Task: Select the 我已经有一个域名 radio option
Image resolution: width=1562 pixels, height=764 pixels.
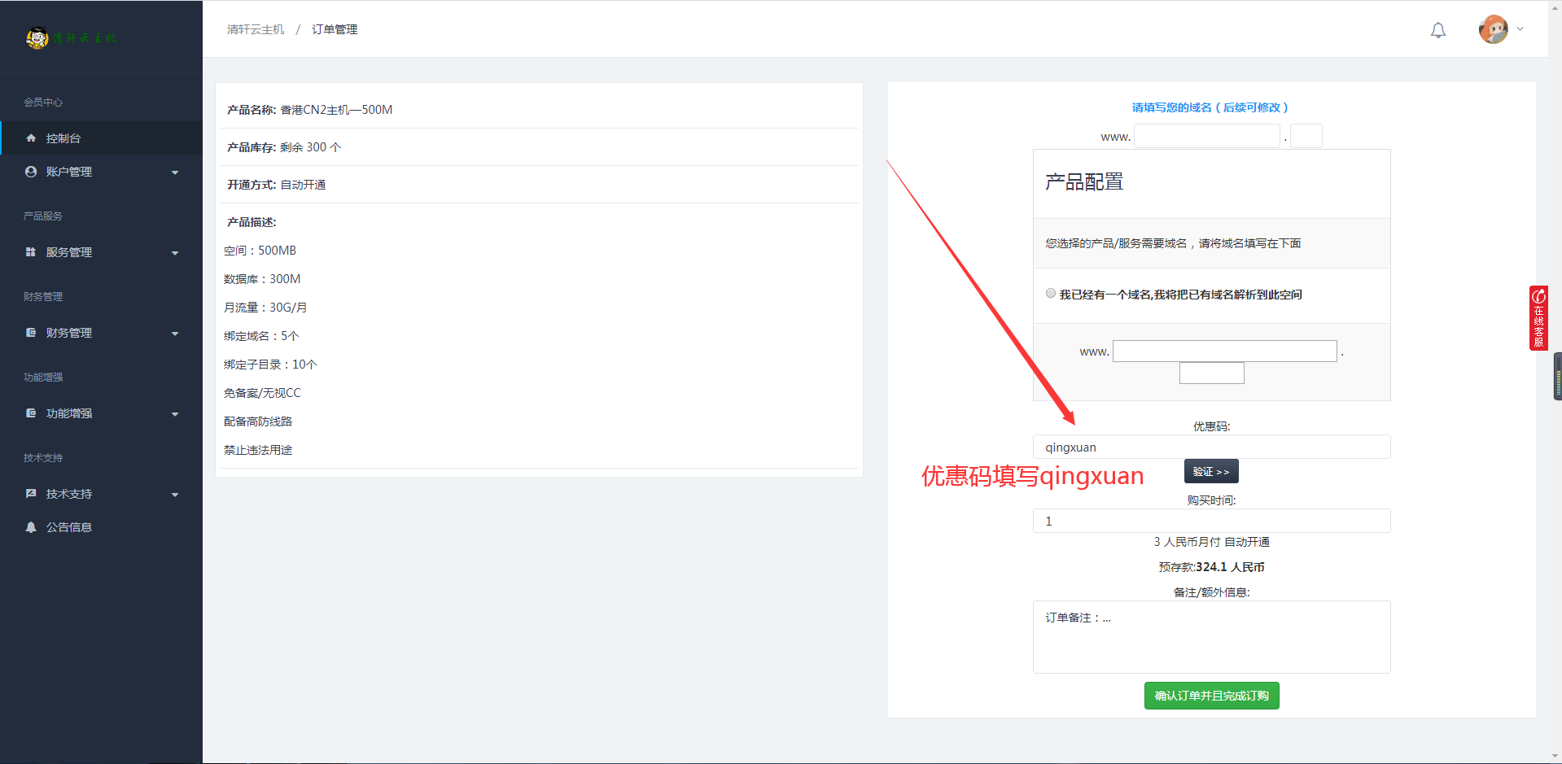Action: [1051, 294]
